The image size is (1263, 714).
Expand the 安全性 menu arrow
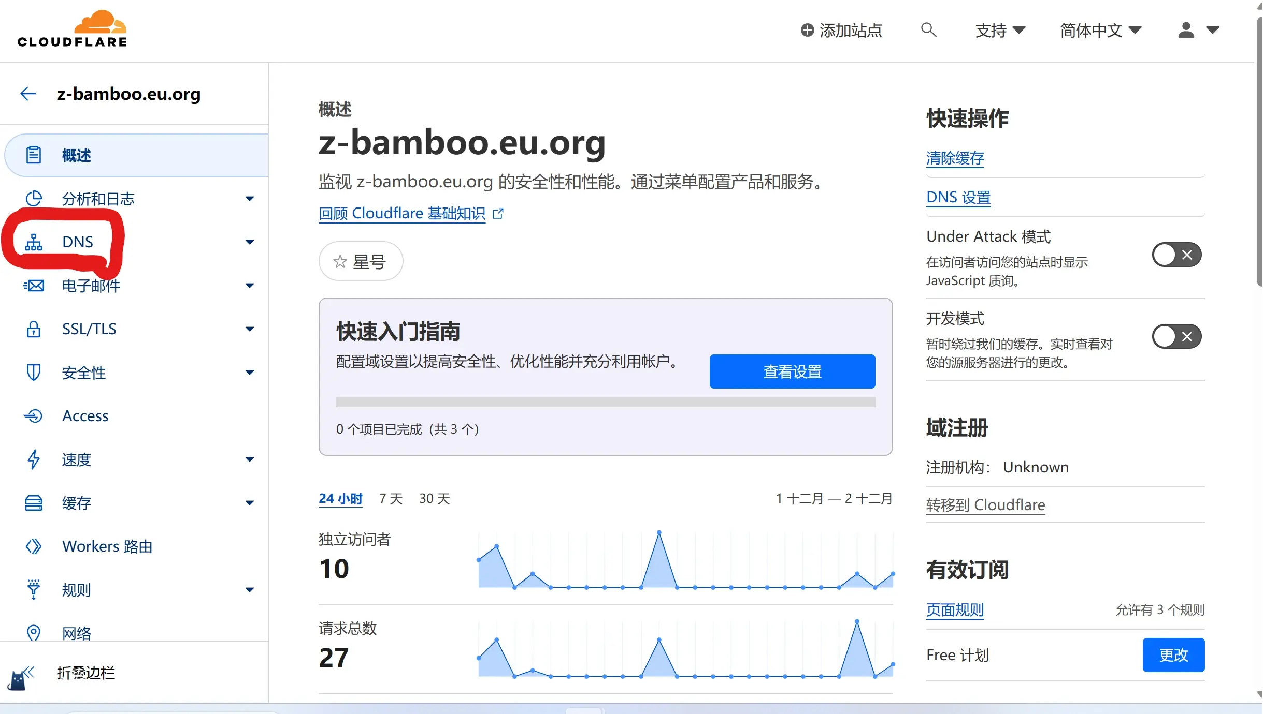[250, 373]
